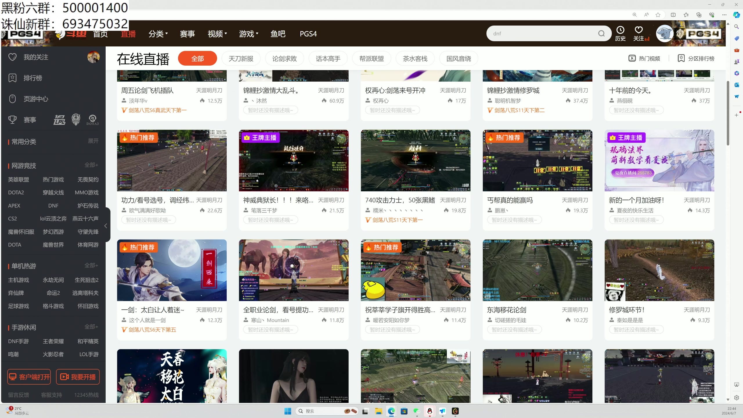This screenshot has height=418, width=743.
Task: Open the 历史 (history) clock icon
Action: 620,30
